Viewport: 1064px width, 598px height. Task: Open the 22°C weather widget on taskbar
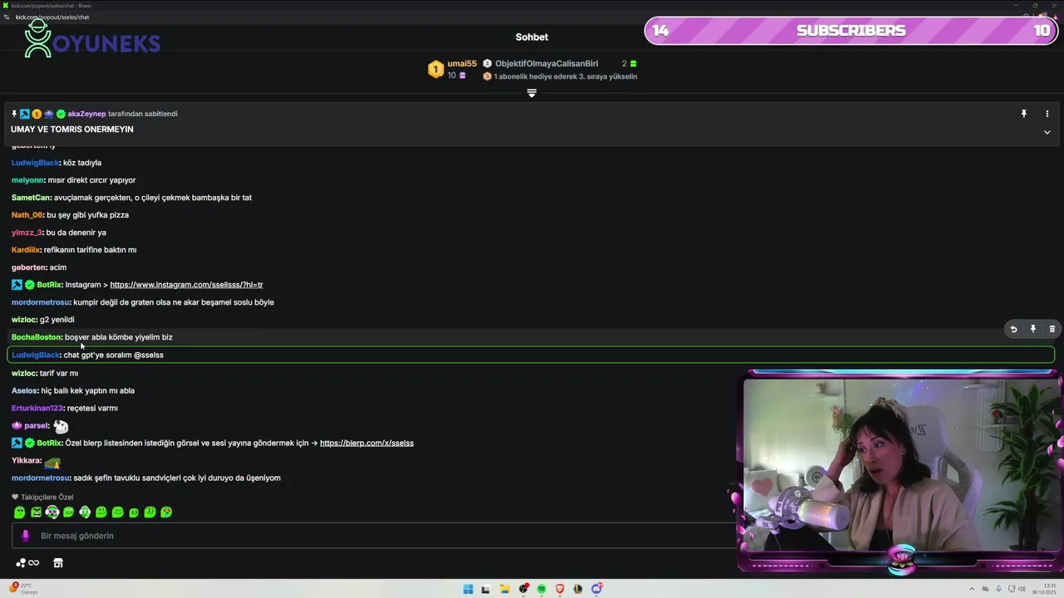tap(22, 589)
